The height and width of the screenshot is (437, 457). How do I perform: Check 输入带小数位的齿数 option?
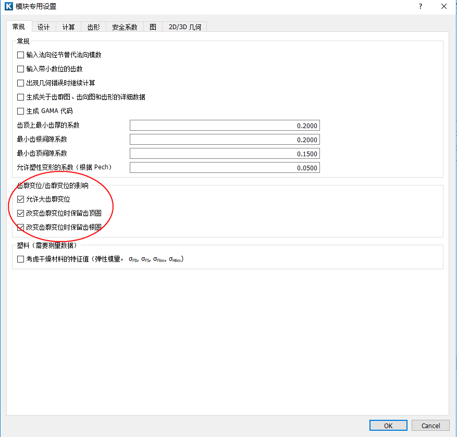coord(21,69)
